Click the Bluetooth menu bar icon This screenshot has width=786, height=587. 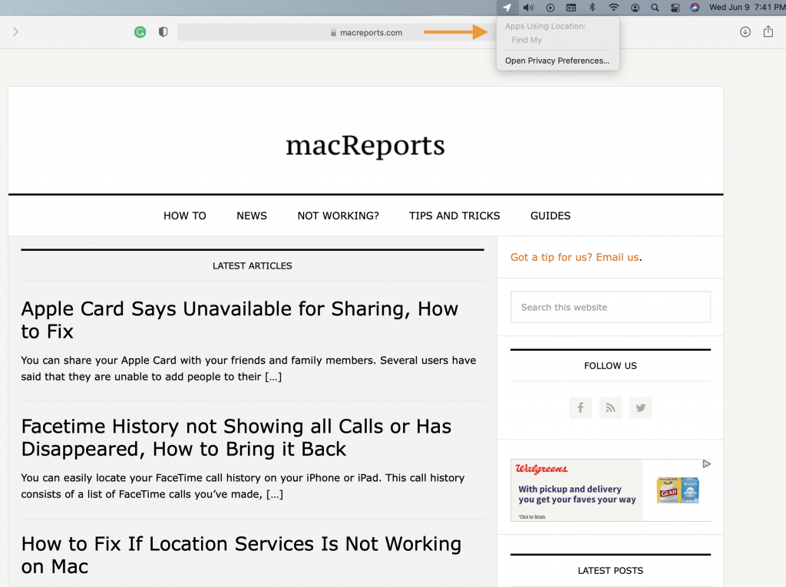[592, 8]
